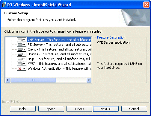Proceed with the Next > button
Image resolution: width=151 pixels, height=116 pixels.
point(106,109)
